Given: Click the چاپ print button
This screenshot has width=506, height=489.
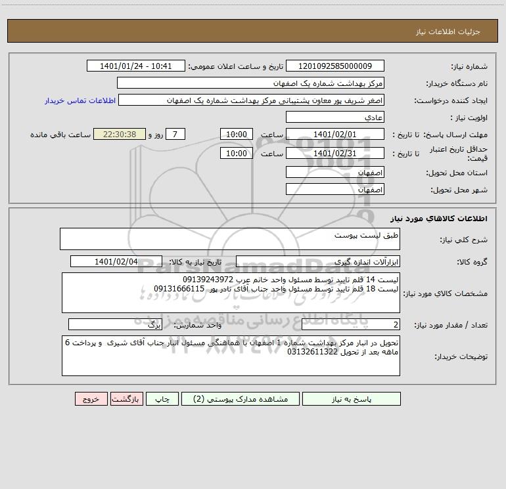Looking at the screenshot, I should 162,399.
